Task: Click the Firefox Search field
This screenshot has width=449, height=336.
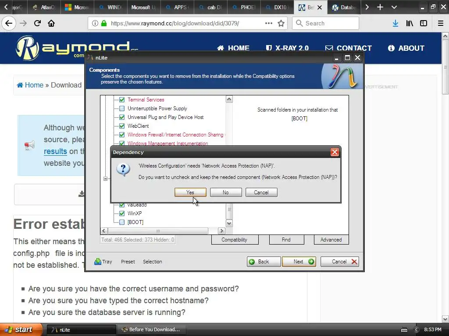Action: (x=326, y=23)
